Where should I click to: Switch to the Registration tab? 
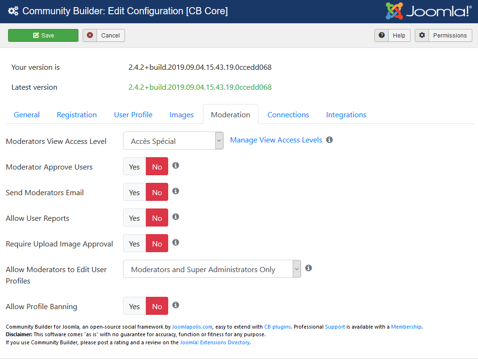pyautogui.click(x=77, y=114)
